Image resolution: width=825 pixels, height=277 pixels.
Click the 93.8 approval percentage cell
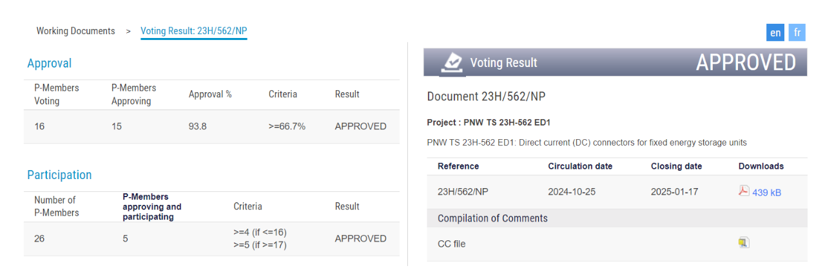pyautogui.click(x=198, y=126)
